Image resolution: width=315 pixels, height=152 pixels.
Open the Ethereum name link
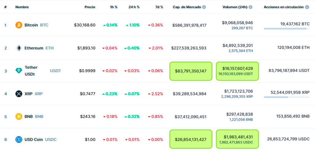[34, 48]
